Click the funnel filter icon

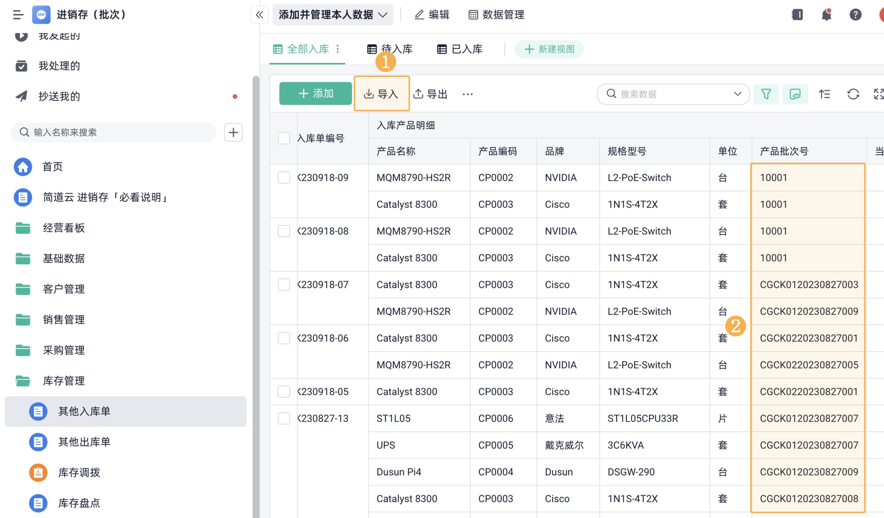(x=766, y=94)
